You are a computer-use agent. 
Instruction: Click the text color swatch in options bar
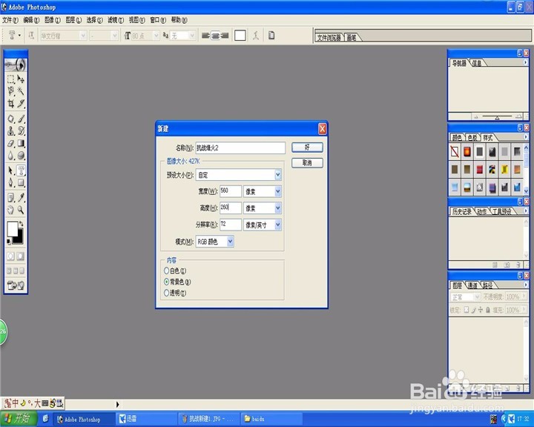tap(240, 36)
